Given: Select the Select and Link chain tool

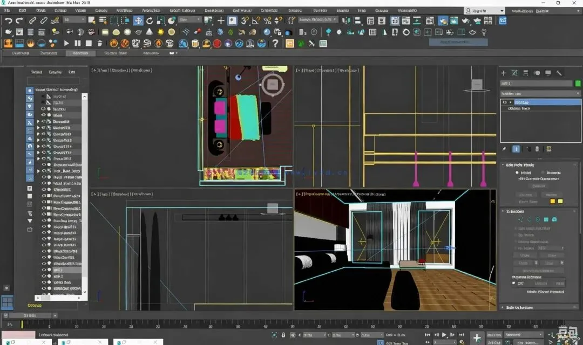Looking at the screenshot, I should 32,20.
